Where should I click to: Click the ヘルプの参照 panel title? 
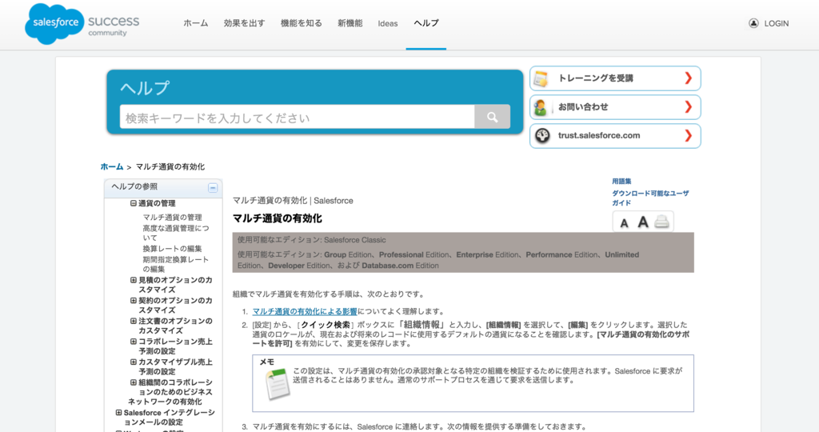coord(134,186)
